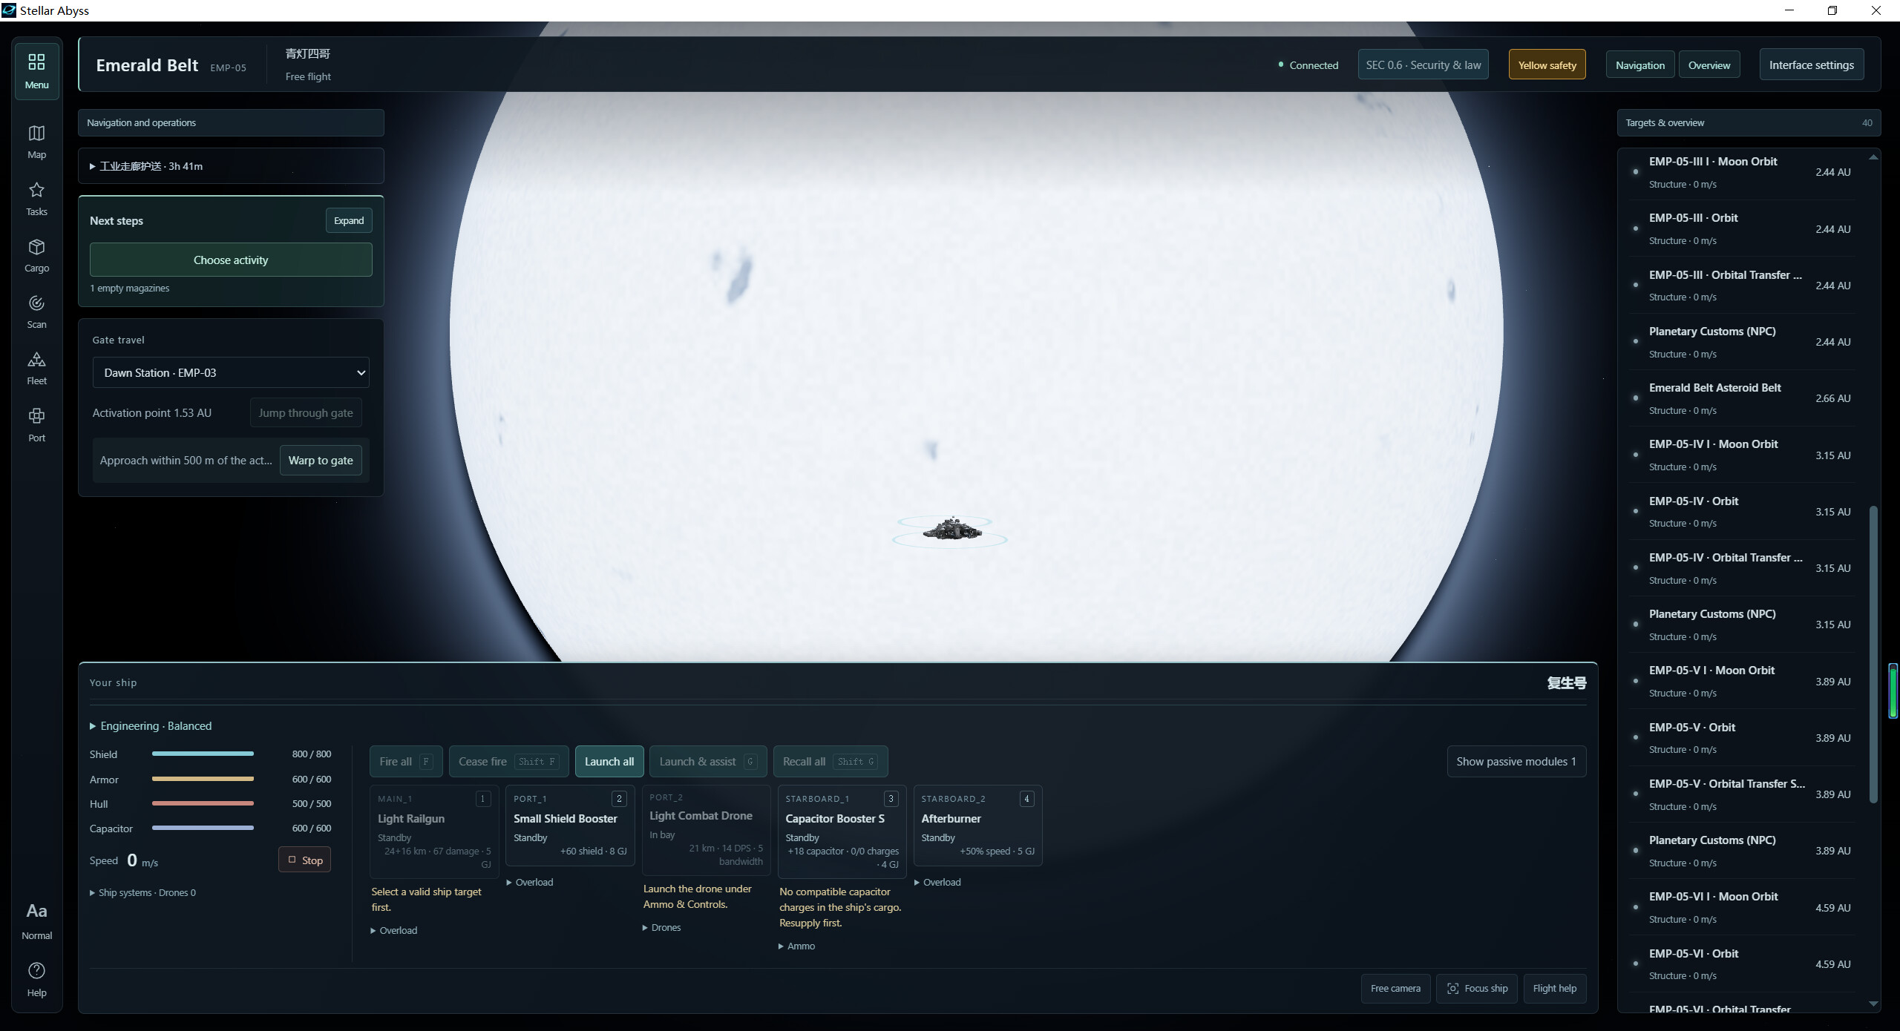
Task: Expand Overload under Light Railgun
Action: point(394,931)
